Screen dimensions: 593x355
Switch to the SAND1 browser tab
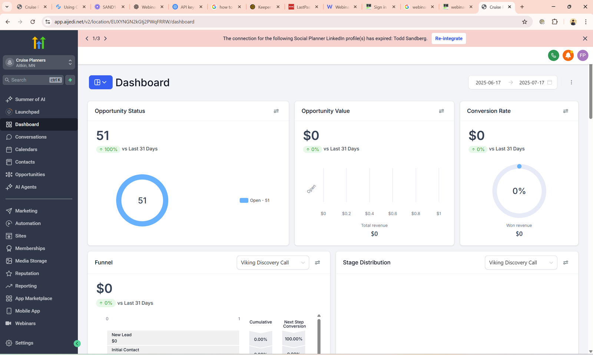(109, 7)
